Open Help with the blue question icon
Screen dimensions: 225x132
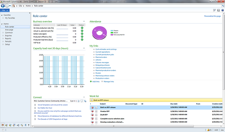(x=222, y=10)
